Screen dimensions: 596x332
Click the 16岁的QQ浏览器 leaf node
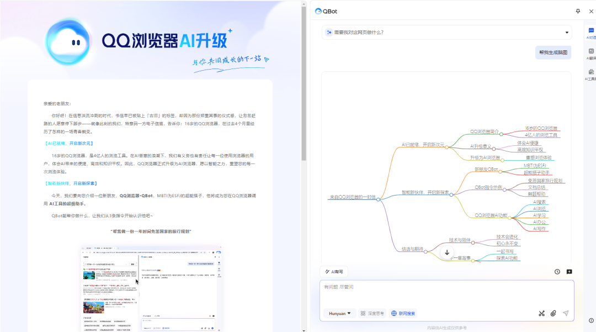click(541, 128)
